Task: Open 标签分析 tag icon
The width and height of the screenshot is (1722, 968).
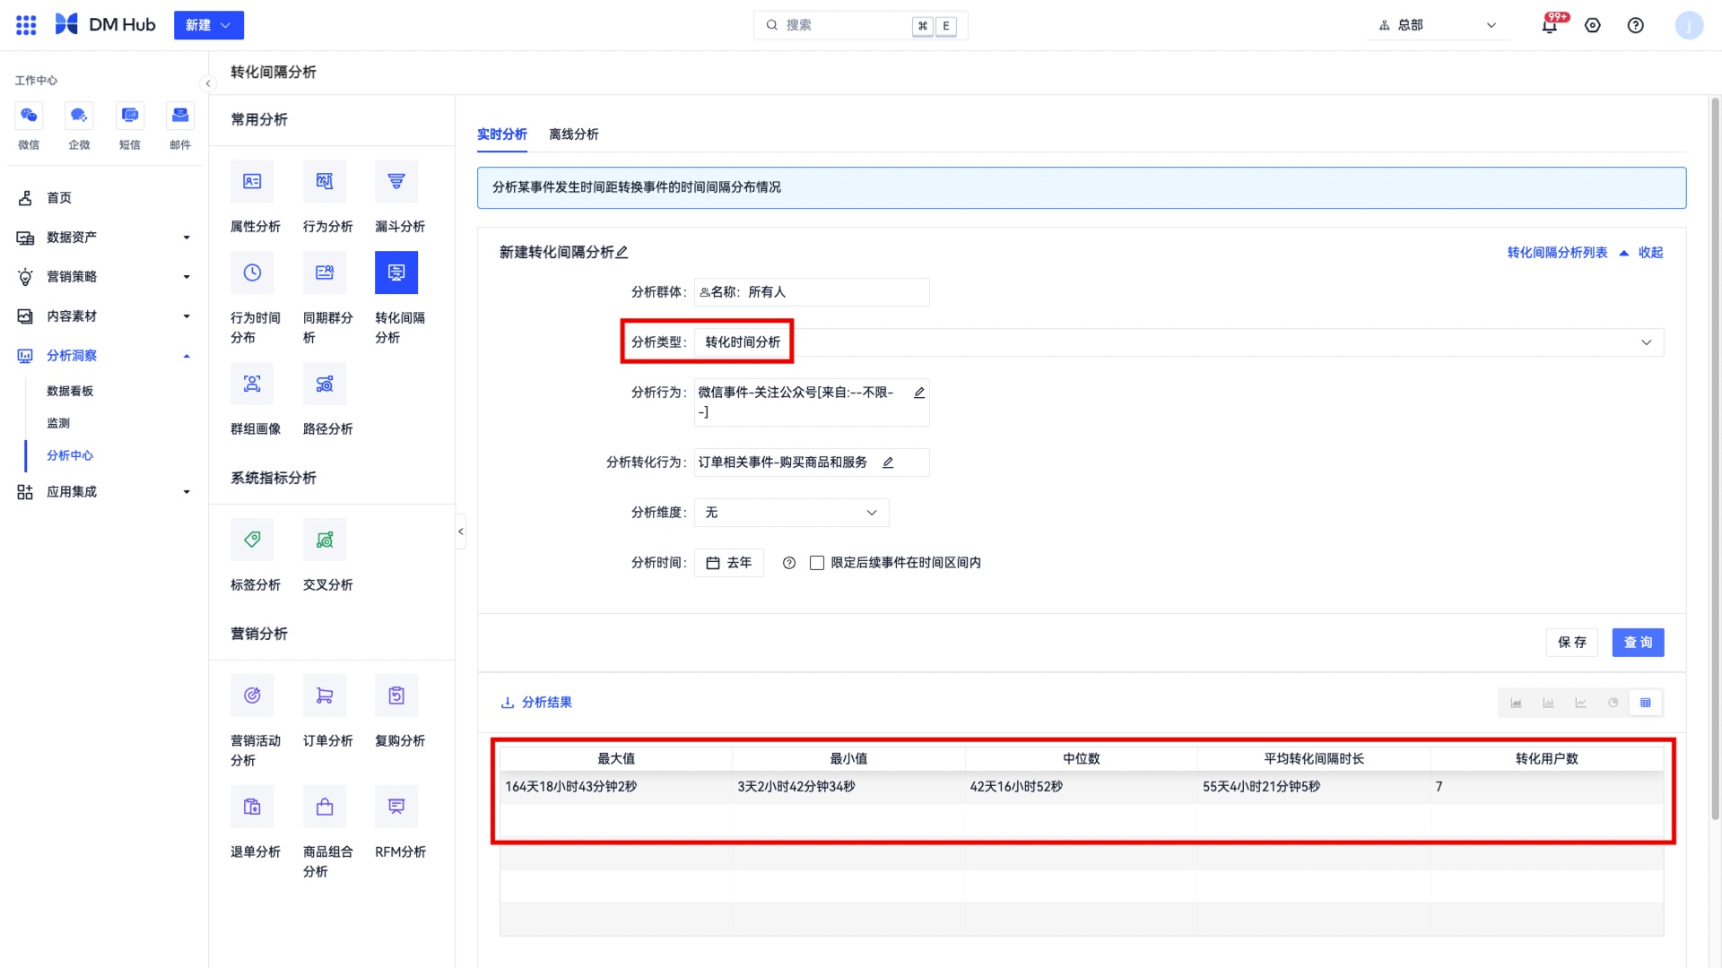Action: (252, 540)
